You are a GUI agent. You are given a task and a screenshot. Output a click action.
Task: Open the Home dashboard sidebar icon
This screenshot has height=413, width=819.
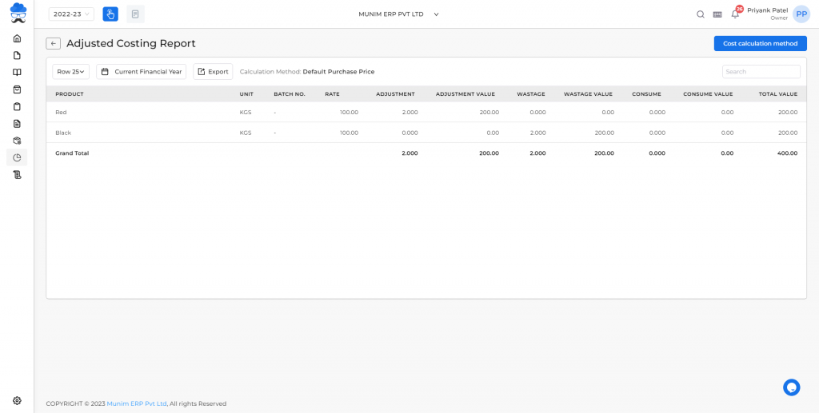pyautogui.click(x=17, y=38)
